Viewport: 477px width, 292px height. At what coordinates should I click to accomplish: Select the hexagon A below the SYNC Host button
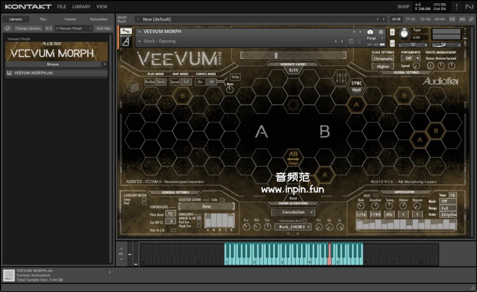pyautogui.click(x=356, y=105)
